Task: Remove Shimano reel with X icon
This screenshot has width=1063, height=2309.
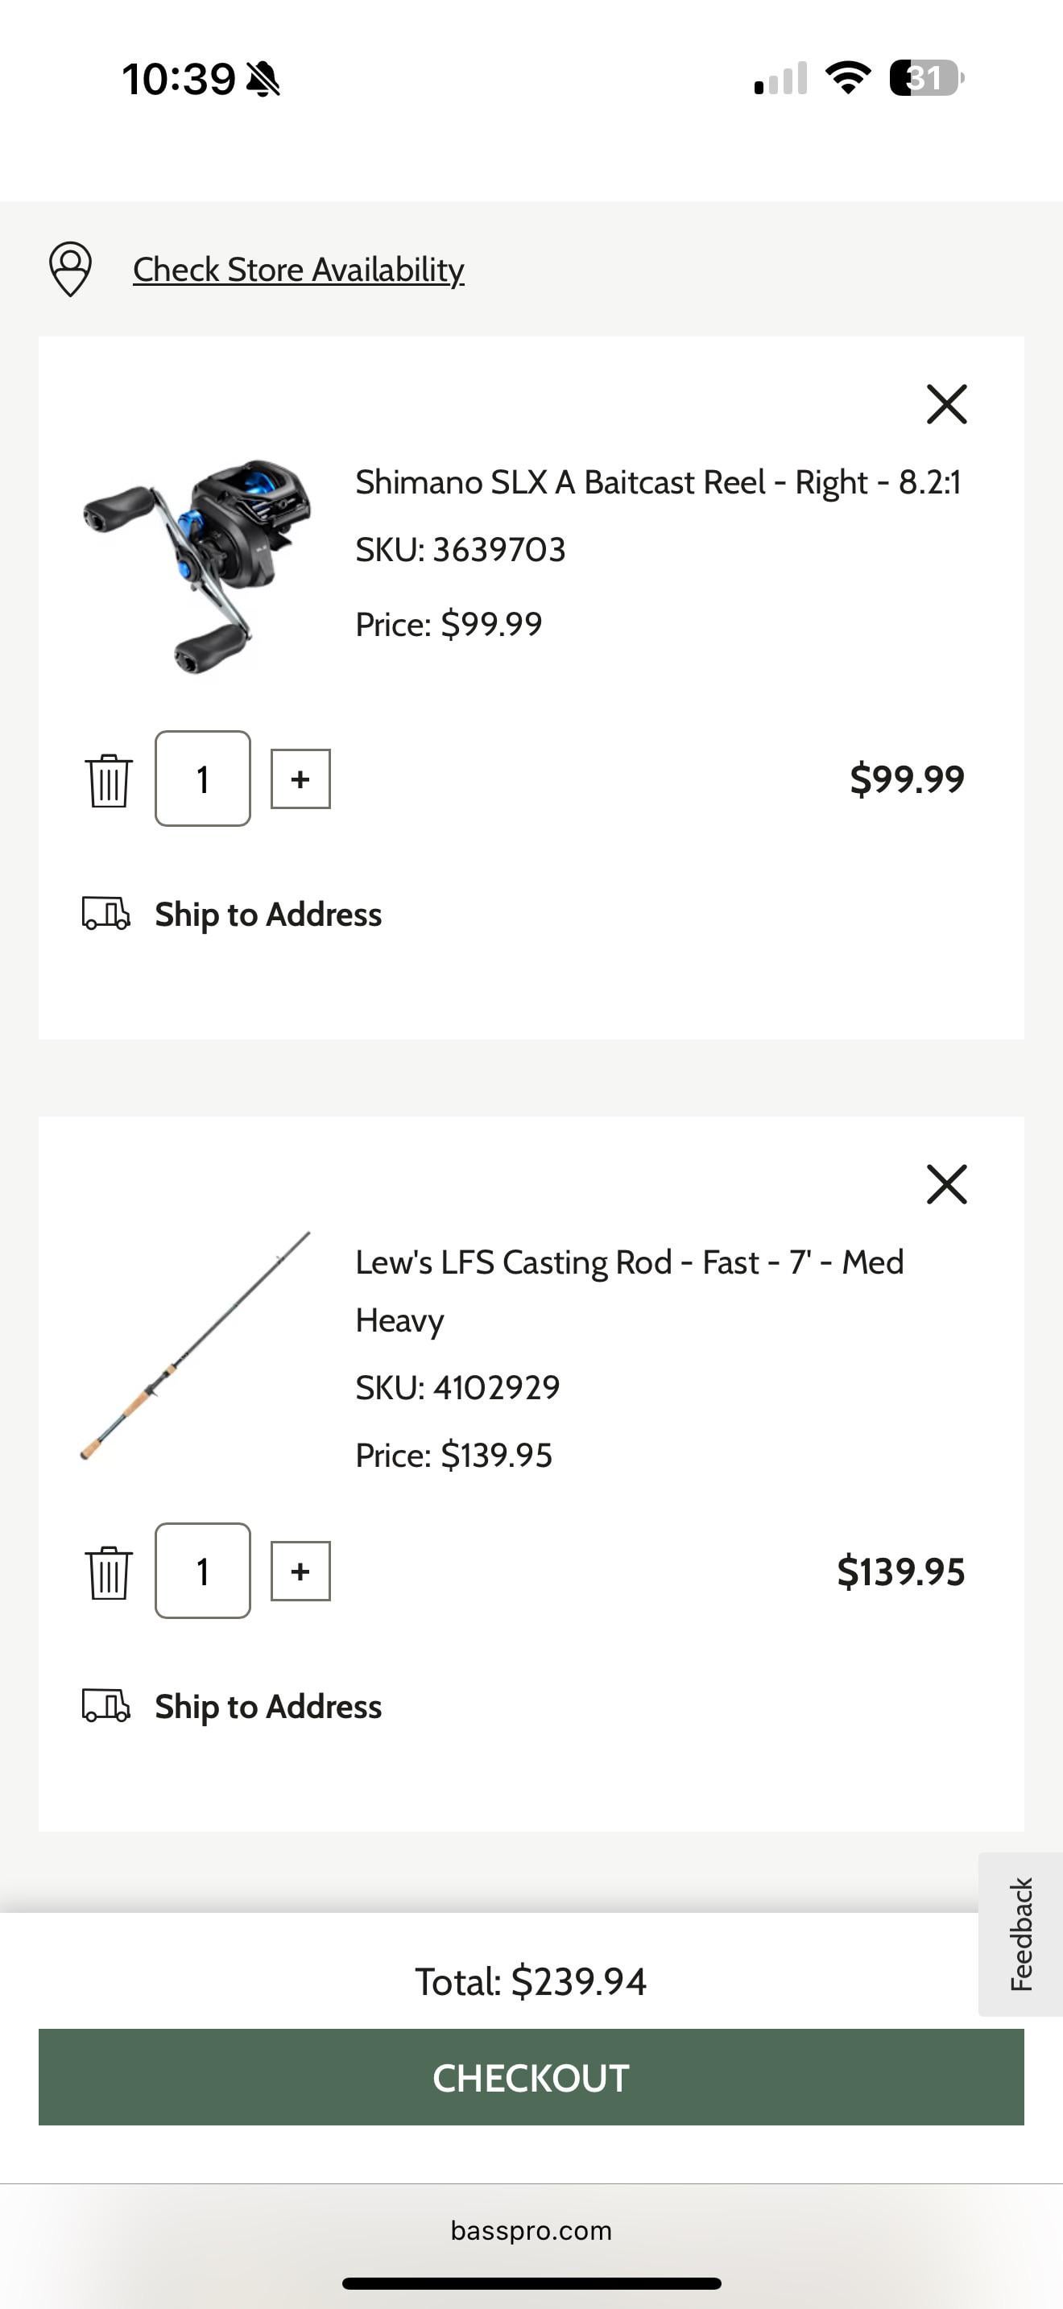Action: [946, 404]
